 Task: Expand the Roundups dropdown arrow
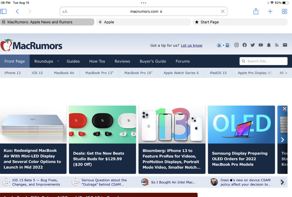pyautogui.click(x=58, y=61)
